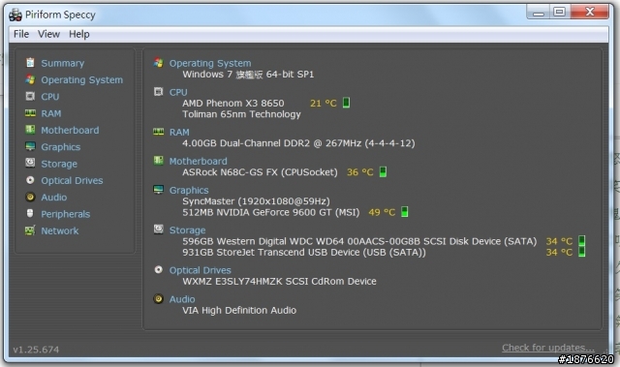The width and height of the screenshot is (620, 367).
Task: Click the motherboard temperature indicator beside 36 °C
Action: point(383,171)
